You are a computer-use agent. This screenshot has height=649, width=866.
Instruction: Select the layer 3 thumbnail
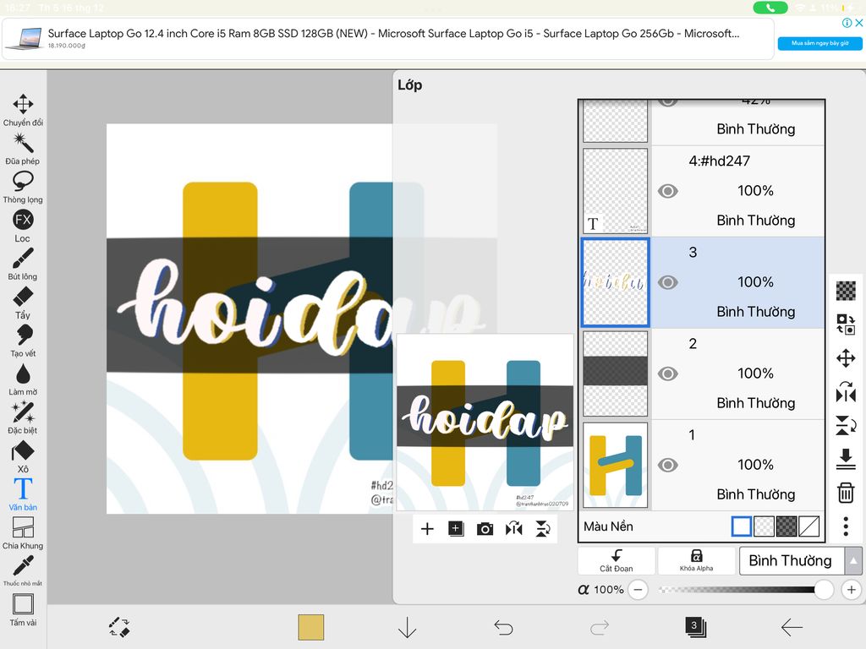616,282
